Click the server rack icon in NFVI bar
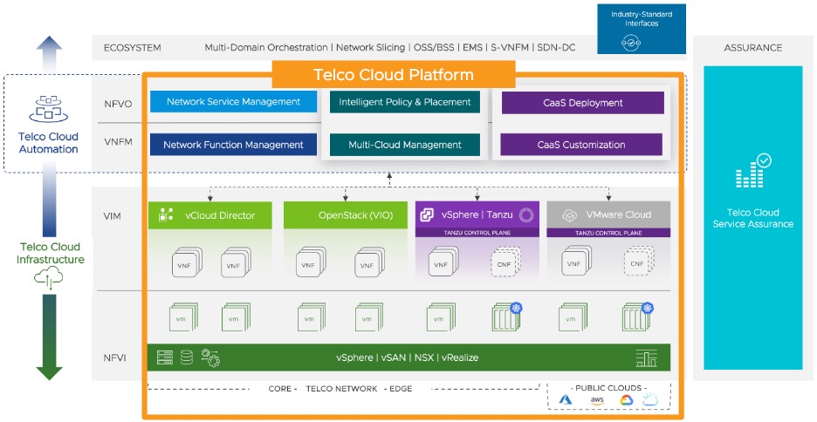This screenshot has width=817, height=422. coord(165,357)
